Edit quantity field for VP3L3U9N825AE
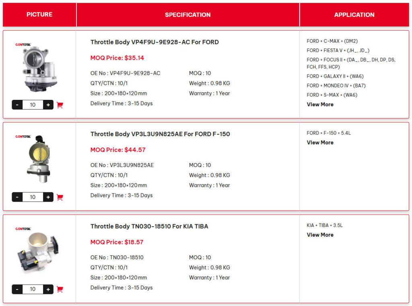412x306 pixels. click(x=33, y=197)
